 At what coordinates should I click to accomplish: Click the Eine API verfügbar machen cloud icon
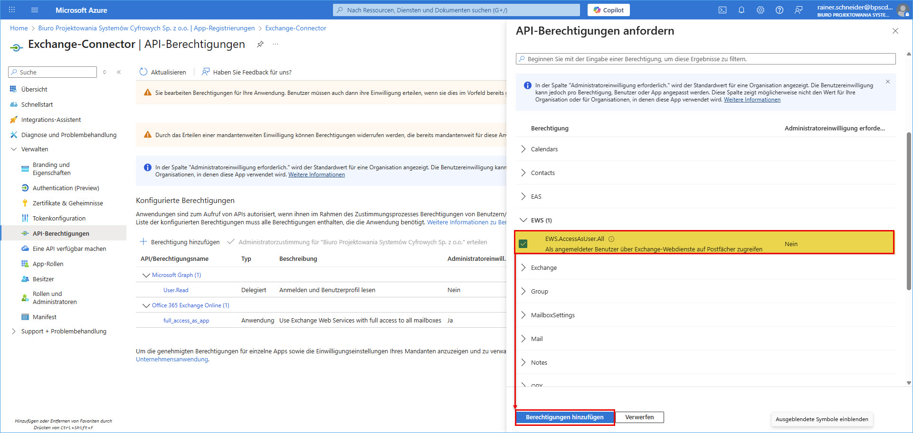[25, 249]
